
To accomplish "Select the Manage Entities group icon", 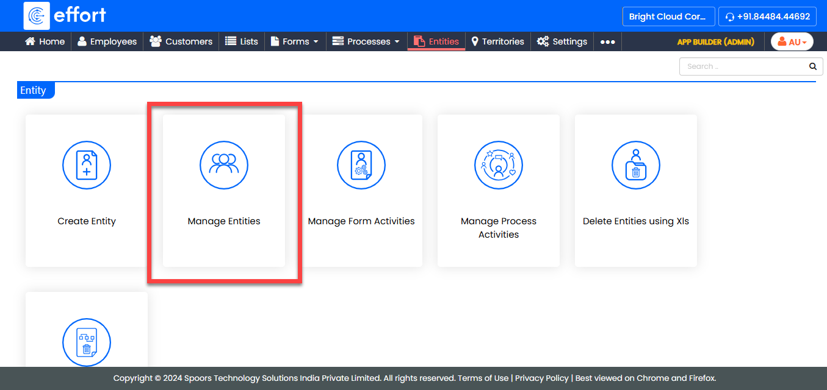I will tap(223, 165).
